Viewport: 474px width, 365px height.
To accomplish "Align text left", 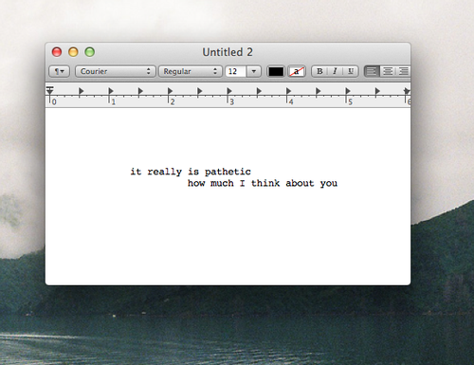I will click(x=372, y=71).
